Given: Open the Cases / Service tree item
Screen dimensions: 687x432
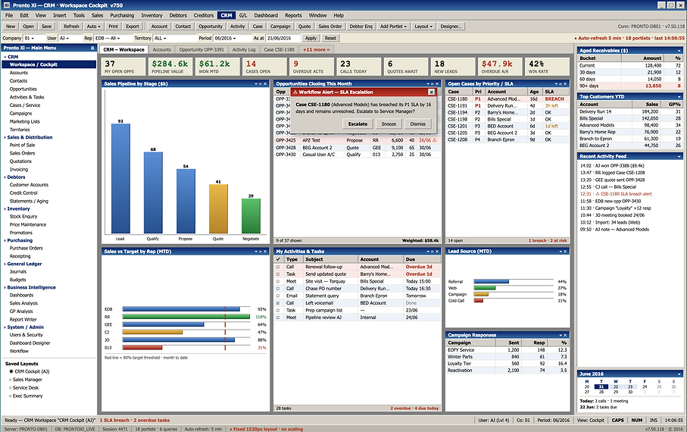Looking at the screenshot, I should 25,105.
